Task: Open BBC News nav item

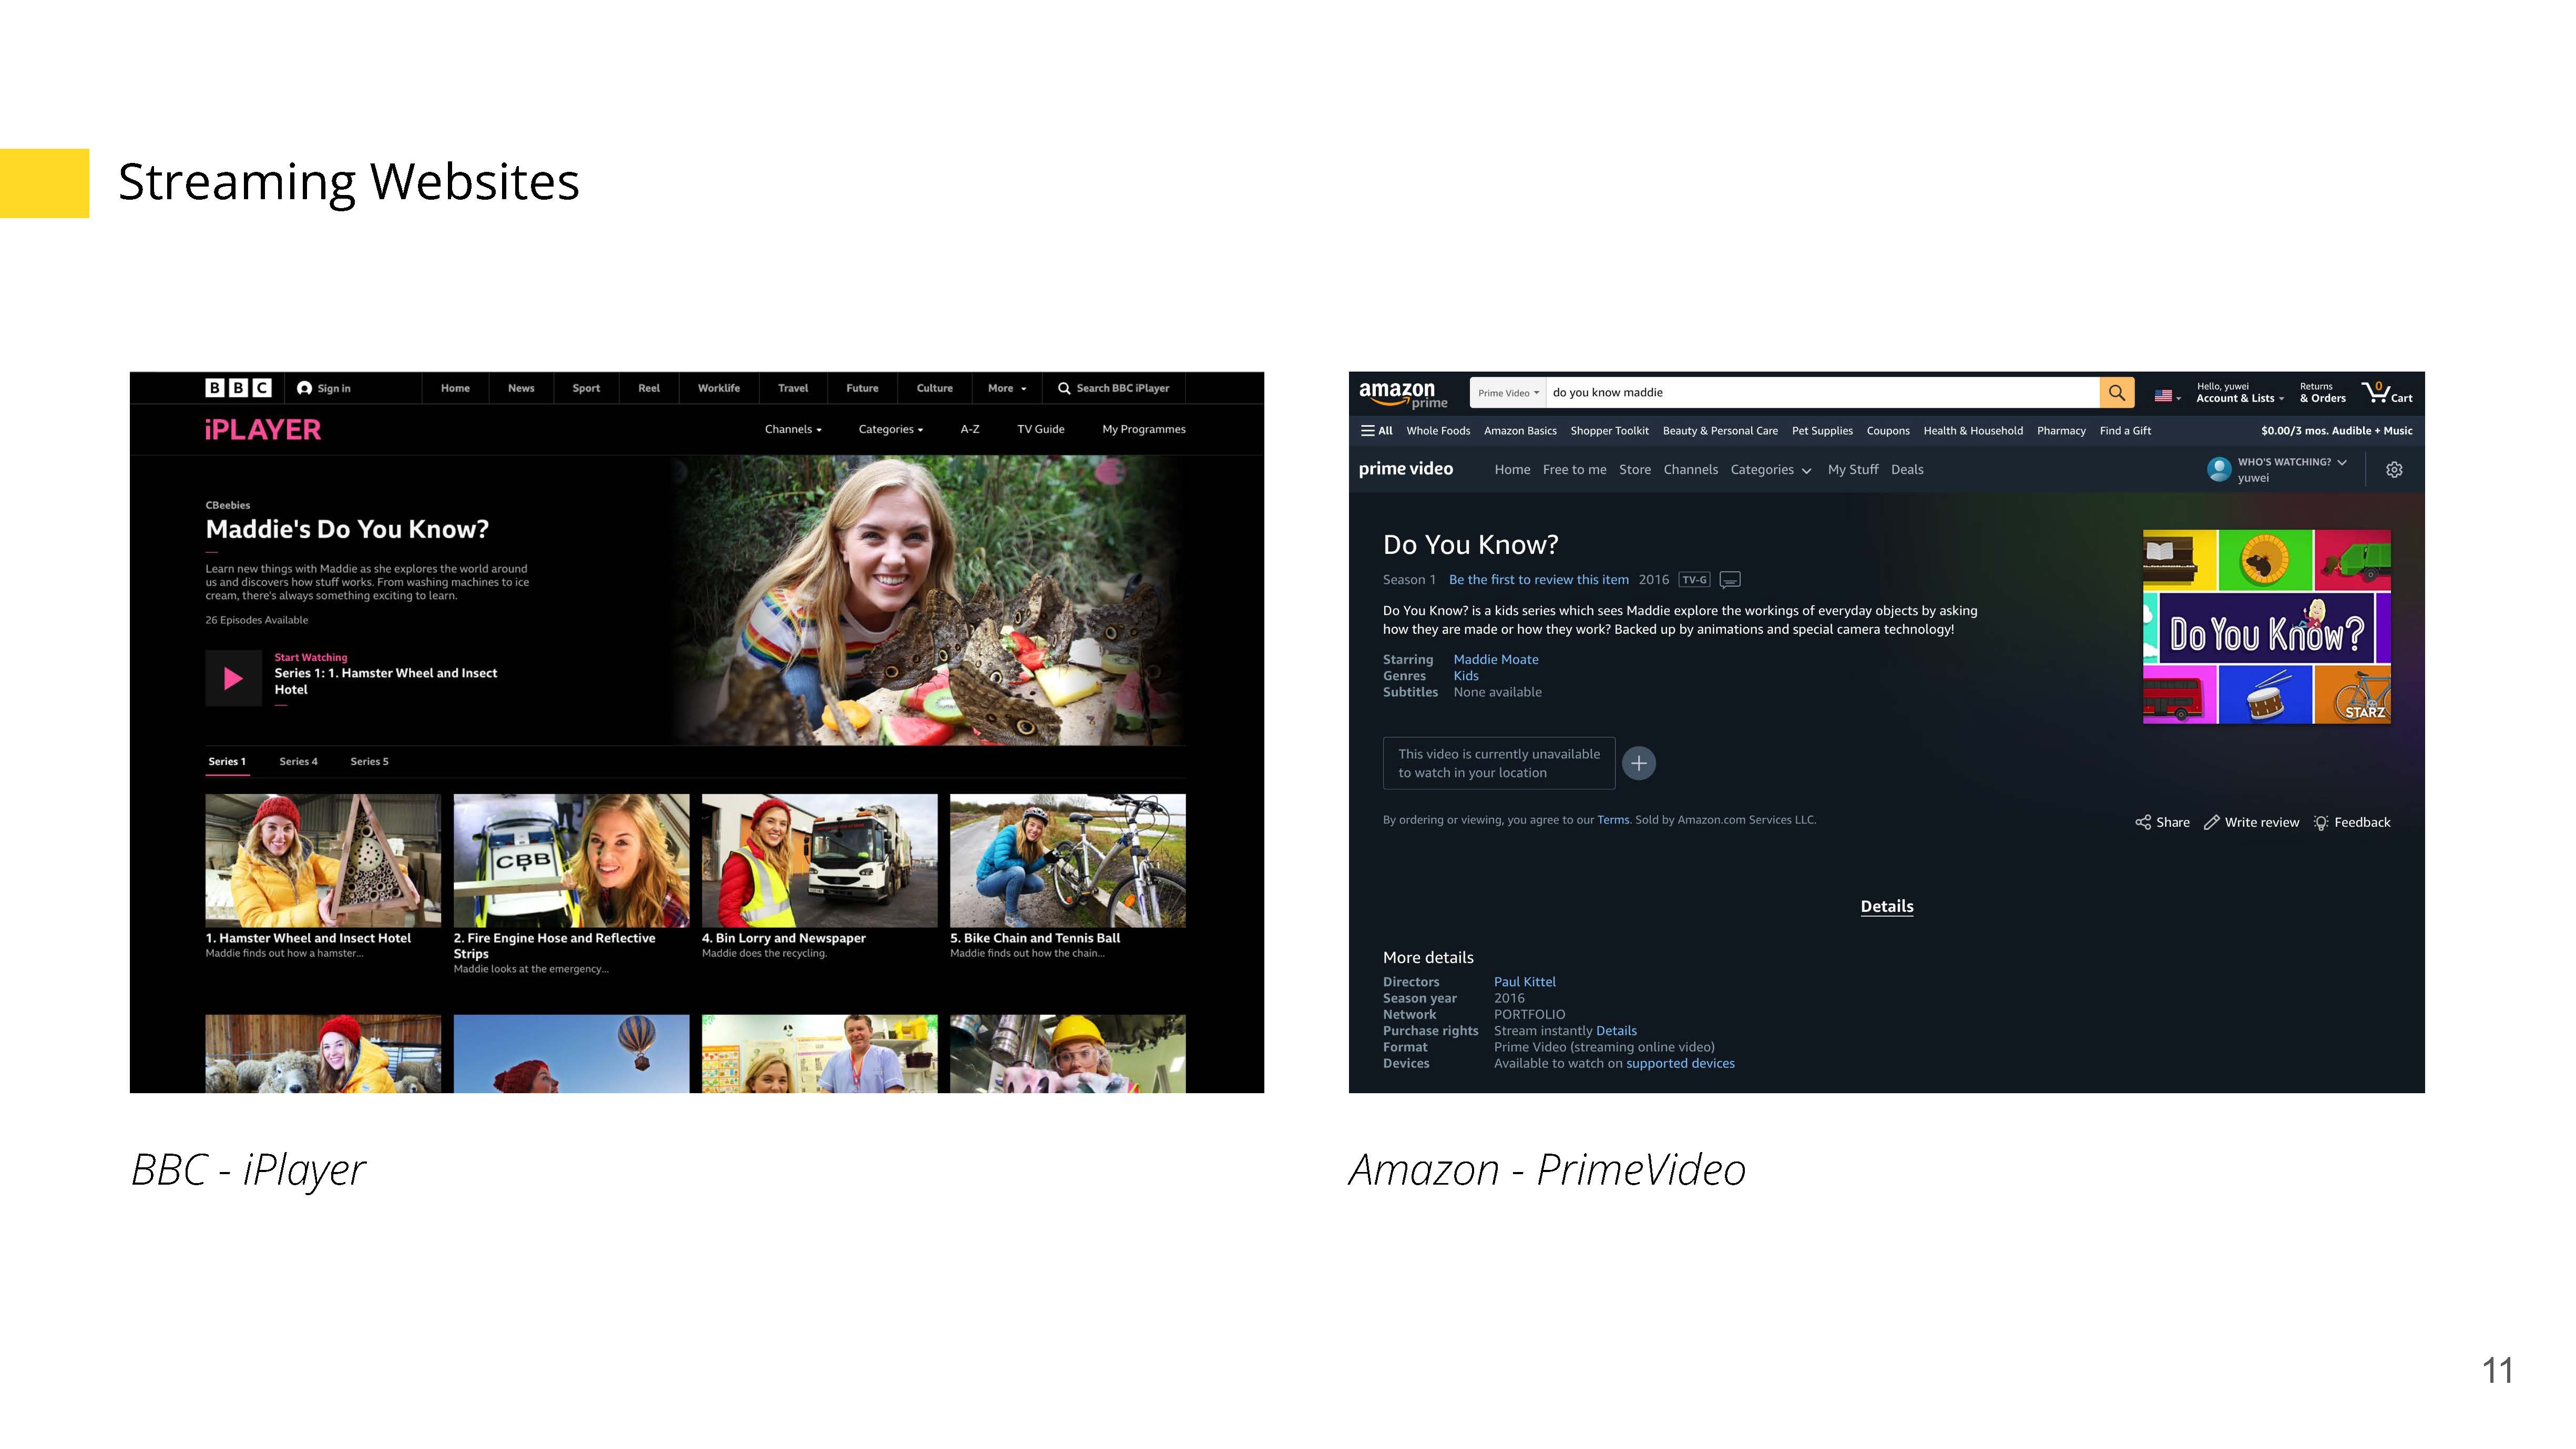Action: pos(521,388)
